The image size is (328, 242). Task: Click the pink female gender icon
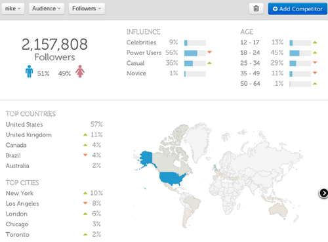(80, 71)
